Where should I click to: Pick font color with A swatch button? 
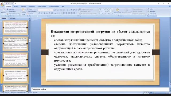[x=59, y=13]
